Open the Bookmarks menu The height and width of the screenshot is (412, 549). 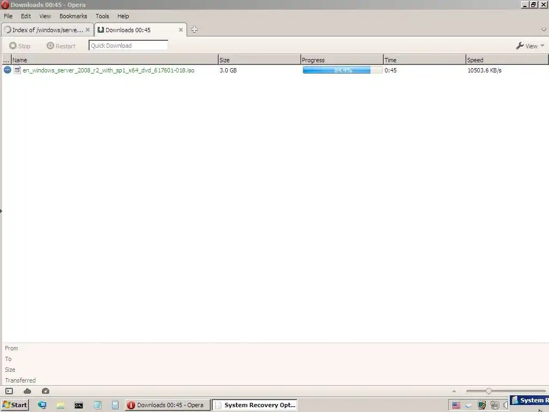pos(73,16)
